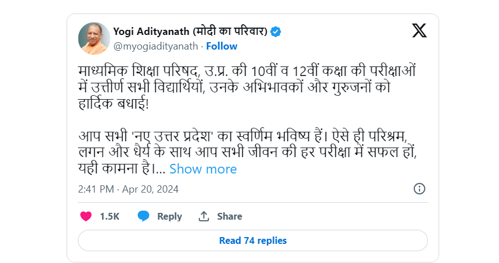Click the blue reply bubble icon
The height and width of the screenshot is (263, 499).
(144, 216)
